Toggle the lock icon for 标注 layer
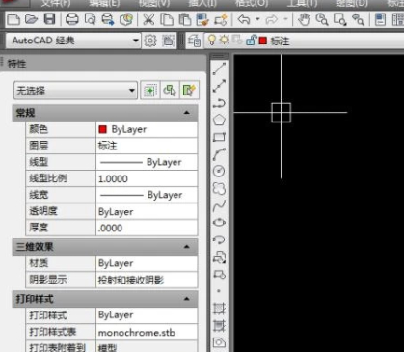The height and width of the screenshot is (352, 404). point(251,40)
